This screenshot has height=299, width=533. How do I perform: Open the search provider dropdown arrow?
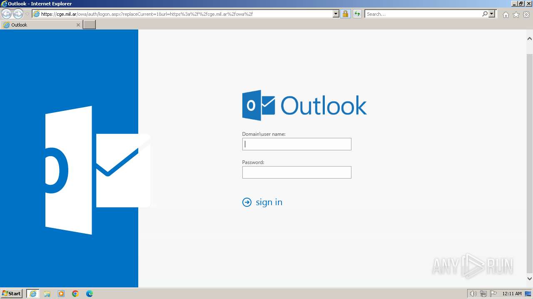tap(492, 14)
